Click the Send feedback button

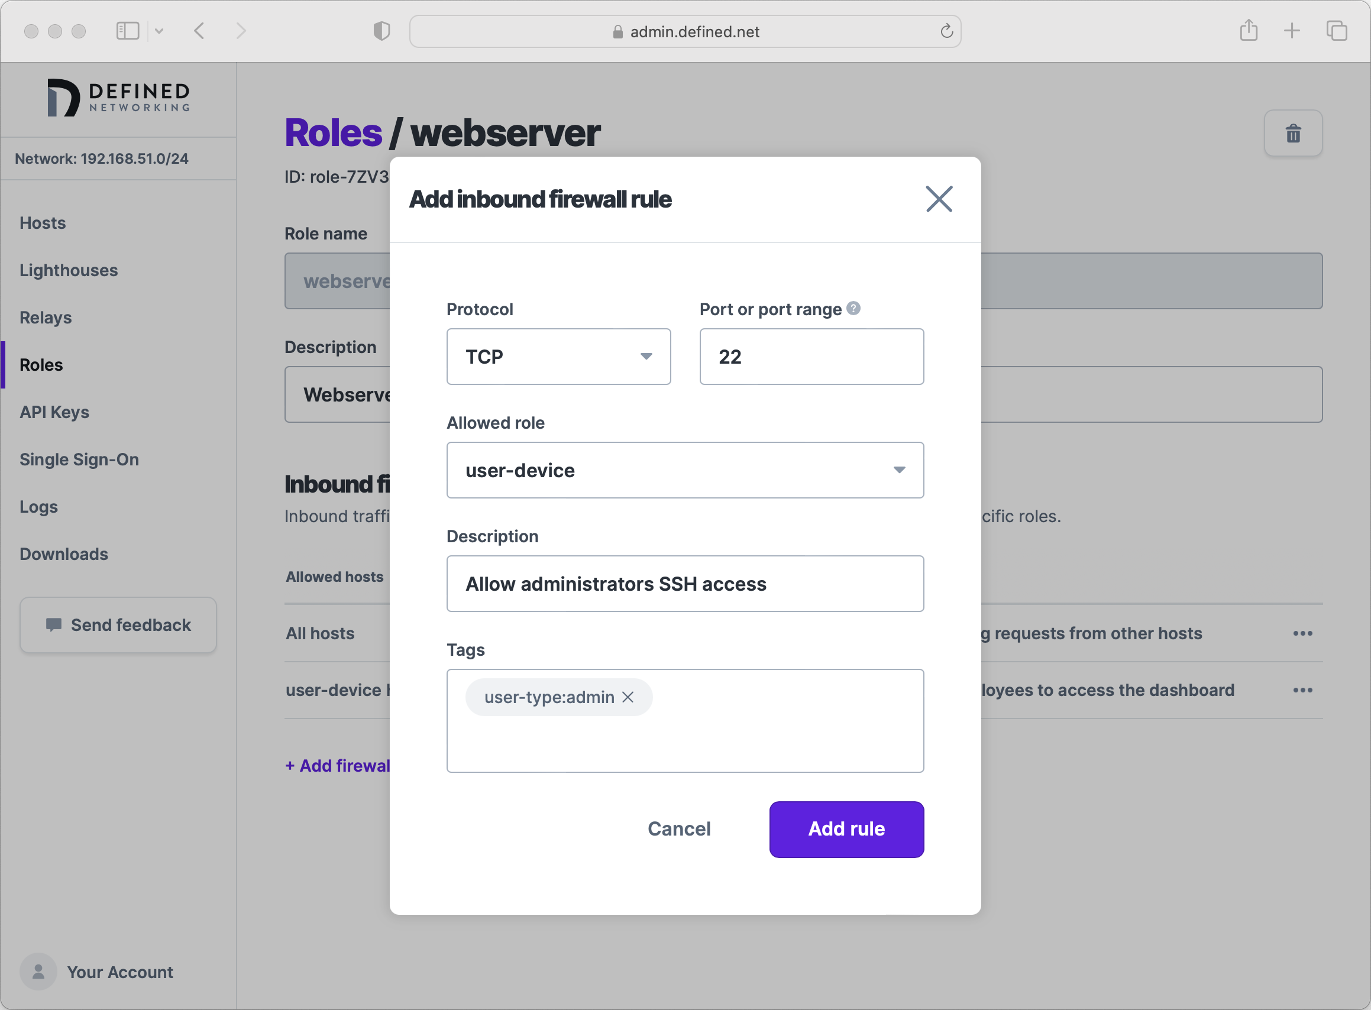118,625
